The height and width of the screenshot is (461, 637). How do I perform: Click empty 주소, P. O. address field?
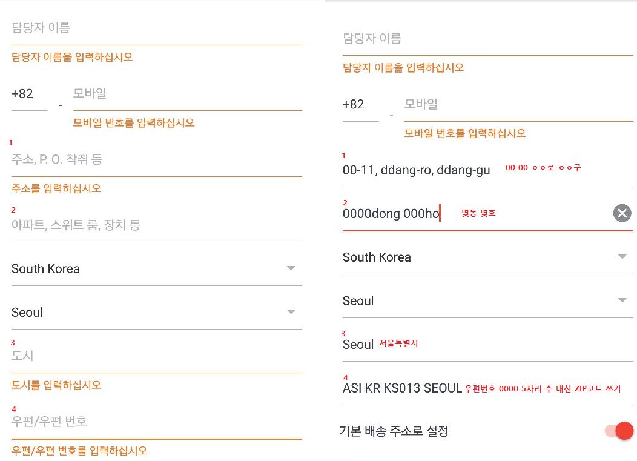tap(156, 160)
